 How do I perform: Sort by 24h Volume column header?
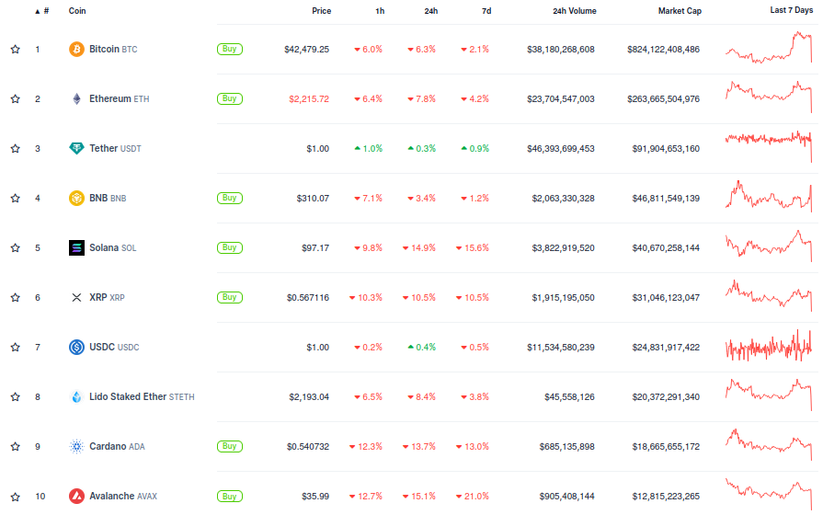point(574,11)
